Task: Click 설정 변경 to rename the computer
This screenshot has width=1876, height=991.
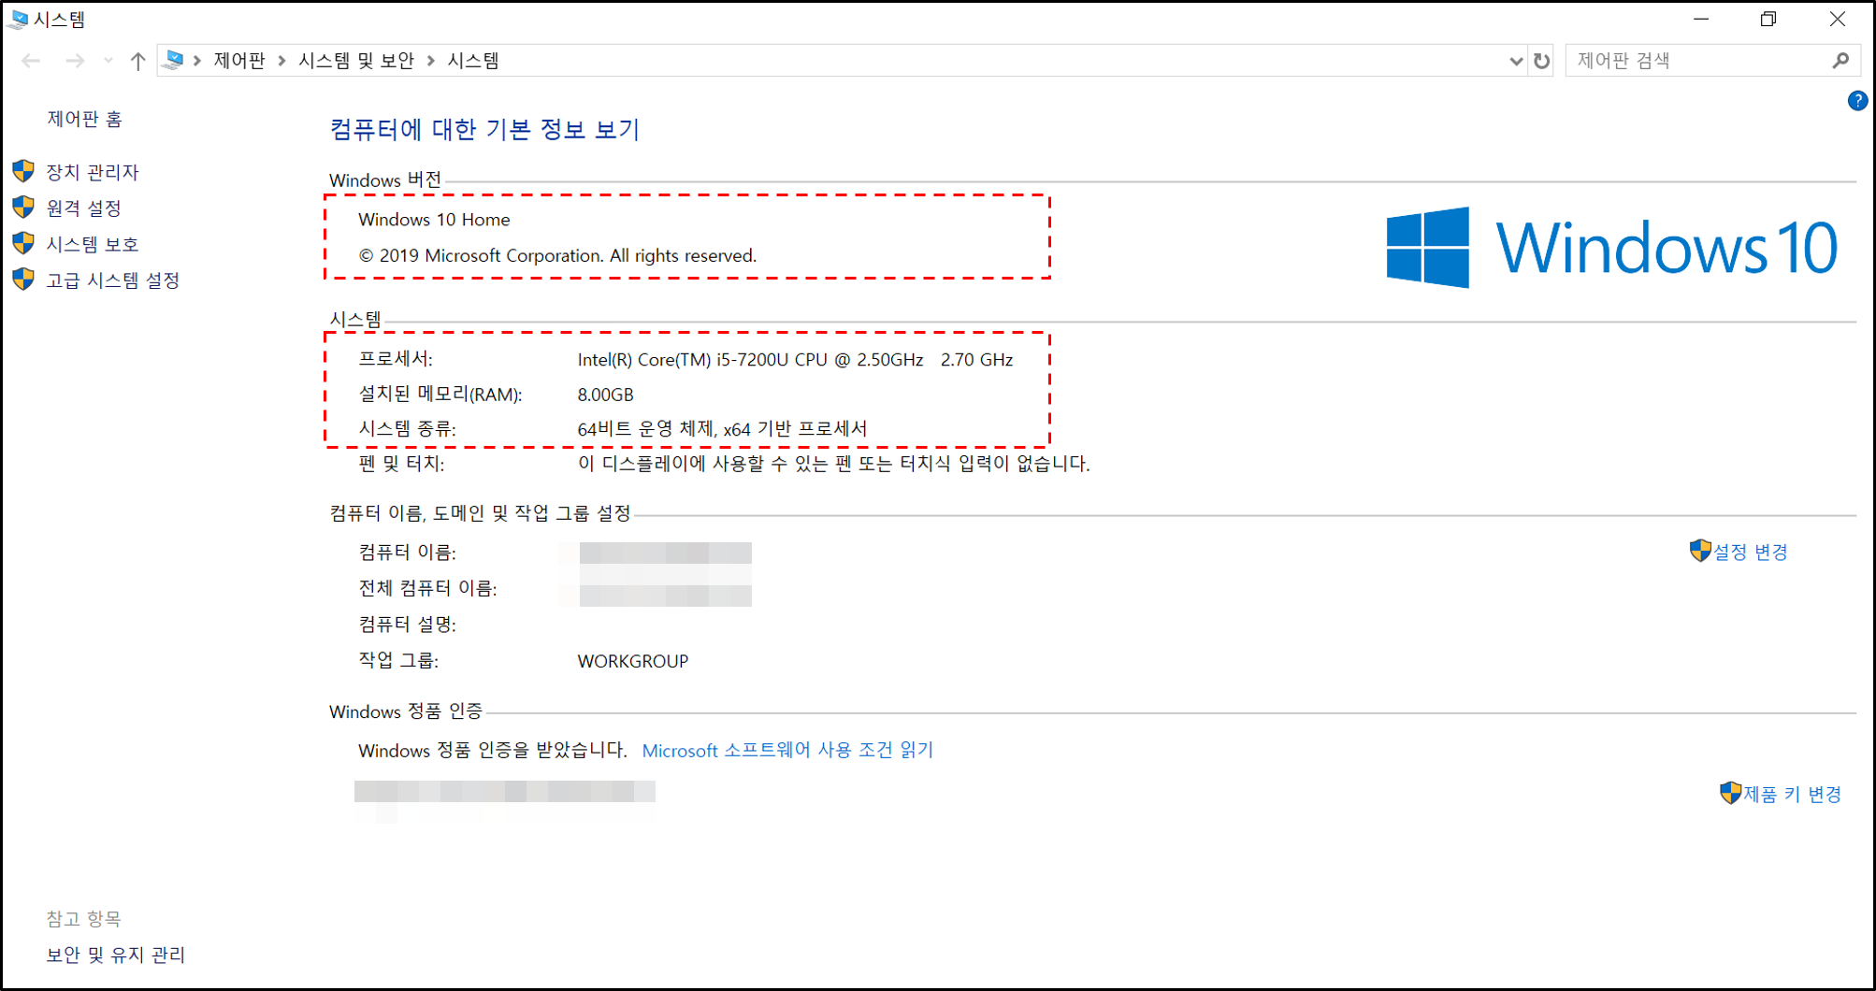Action: click(1751, 552)
